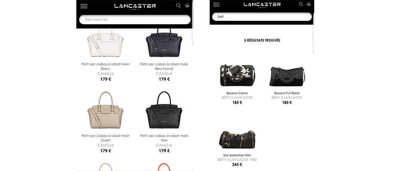Open dark blue Camelia bag thumbnail
This screenshot has width=403, height=171.
coord(164,43)
